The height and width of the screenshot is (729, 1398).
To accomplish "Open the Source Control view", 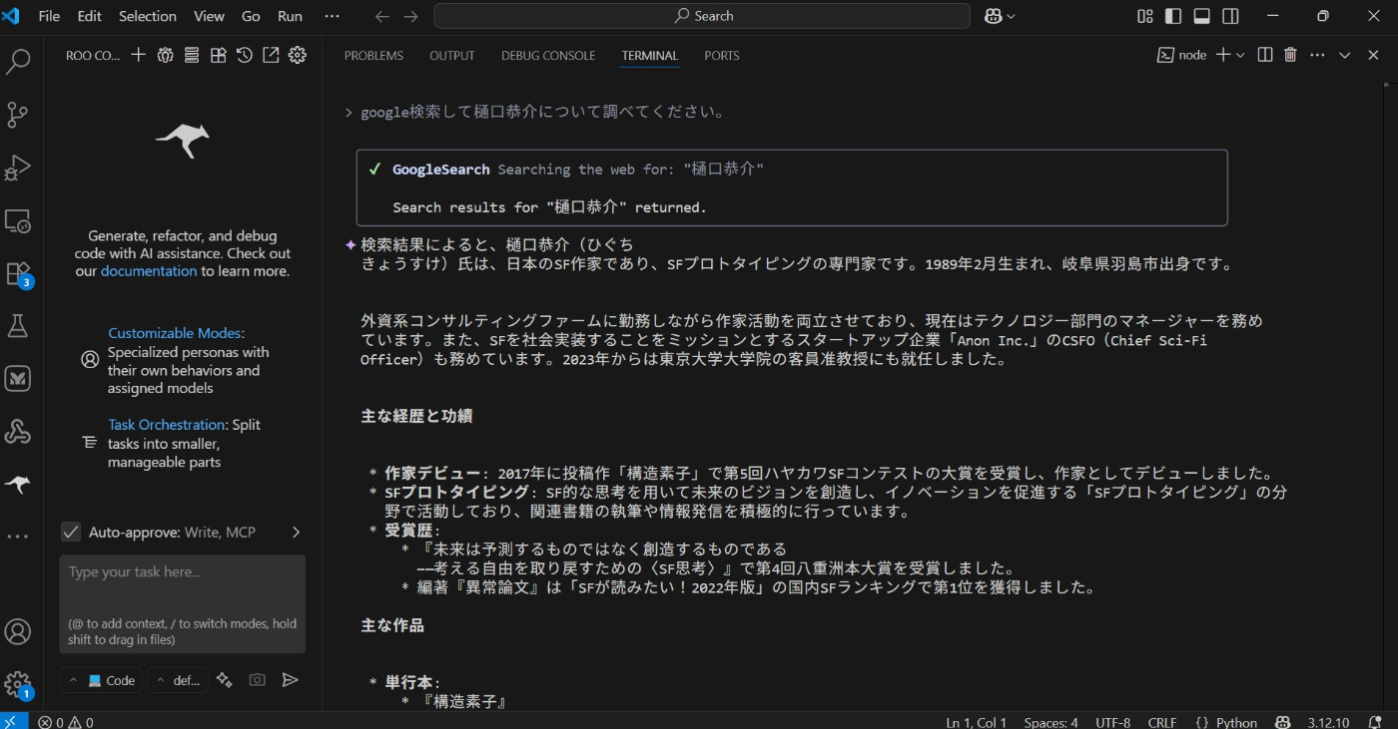I will (x=18, y=115).
